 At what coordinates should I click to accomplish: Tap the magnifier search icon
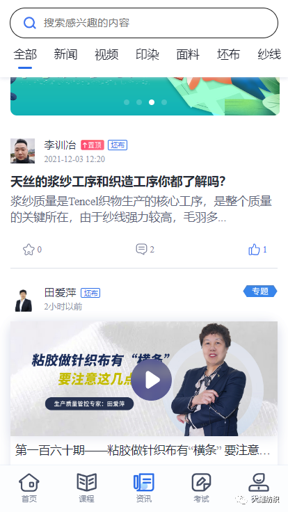pyautogui.click(x=30, y=23)
